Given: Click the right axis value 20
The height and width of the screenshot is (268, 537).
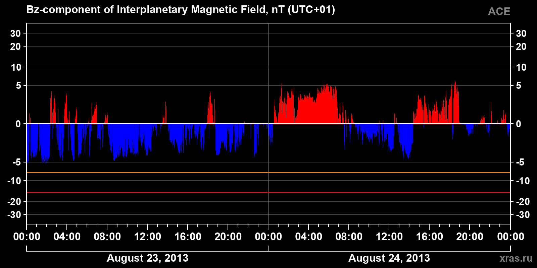Looking at the screenshot, I should [521, 47].
